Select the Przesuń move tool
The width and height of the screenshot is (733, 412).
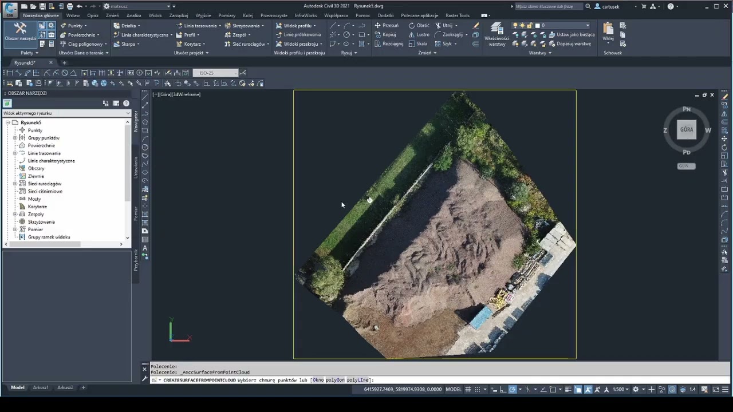pos(387,25)
